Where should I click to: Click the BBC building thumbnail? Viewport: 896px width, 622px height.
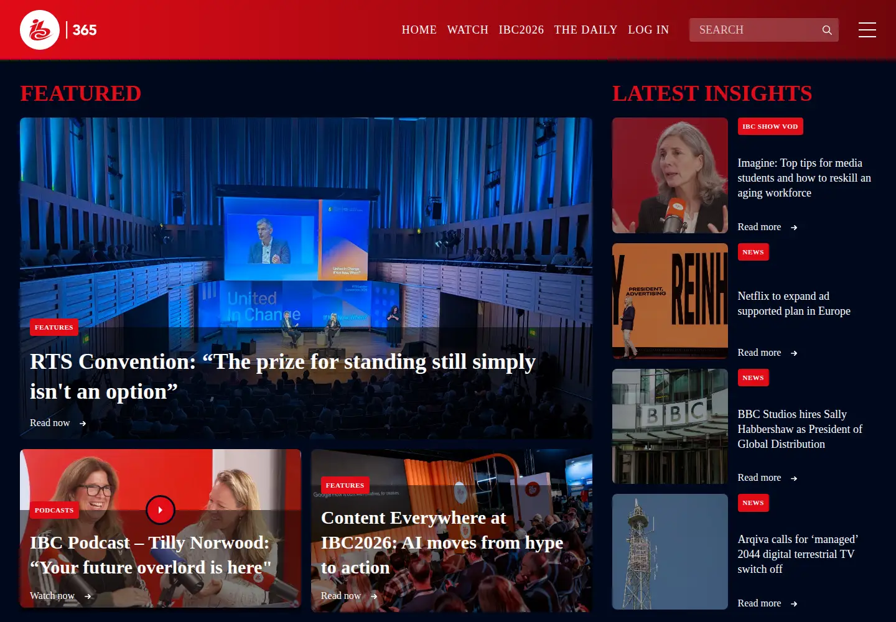[670, 426]
